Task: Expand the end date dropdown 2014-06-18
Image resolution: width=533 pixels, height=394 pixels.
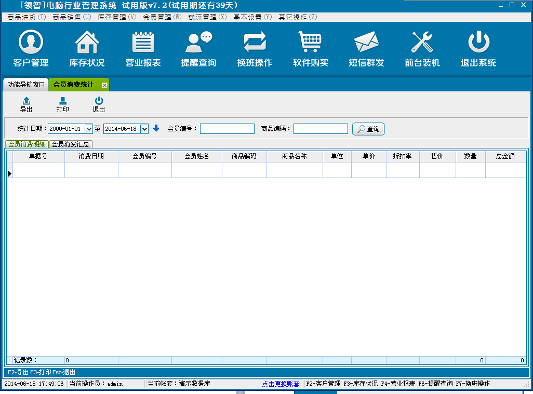Action: pyautogui.click(x=144, y=129)
